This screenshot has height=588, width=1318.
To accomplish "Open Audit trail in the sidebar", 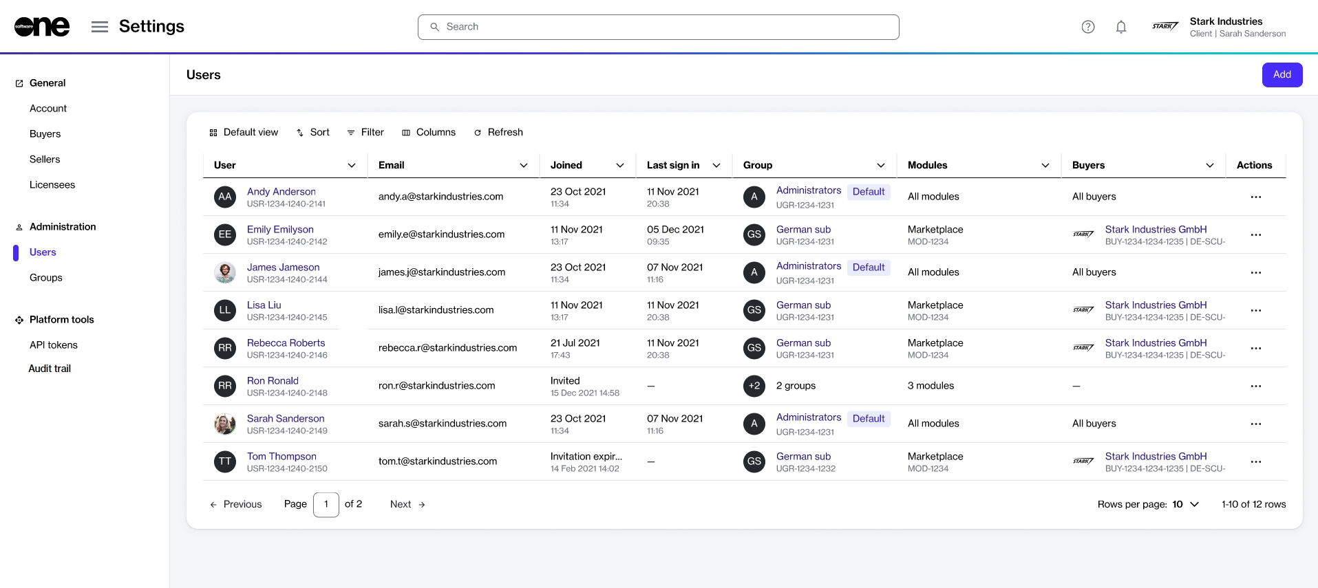I will click(50, 369).
